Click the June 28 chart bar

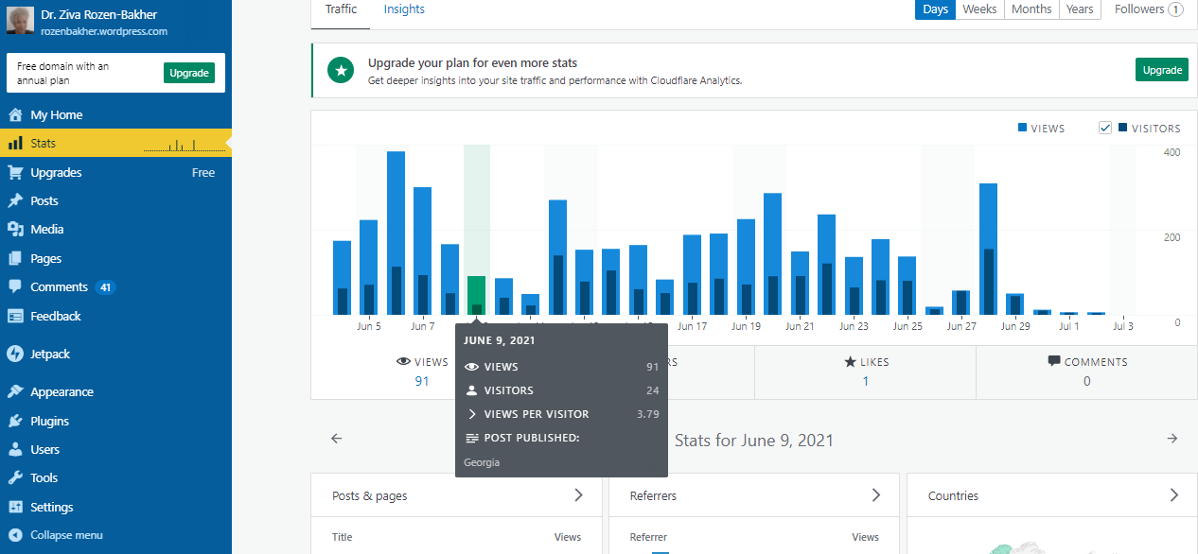988,249
